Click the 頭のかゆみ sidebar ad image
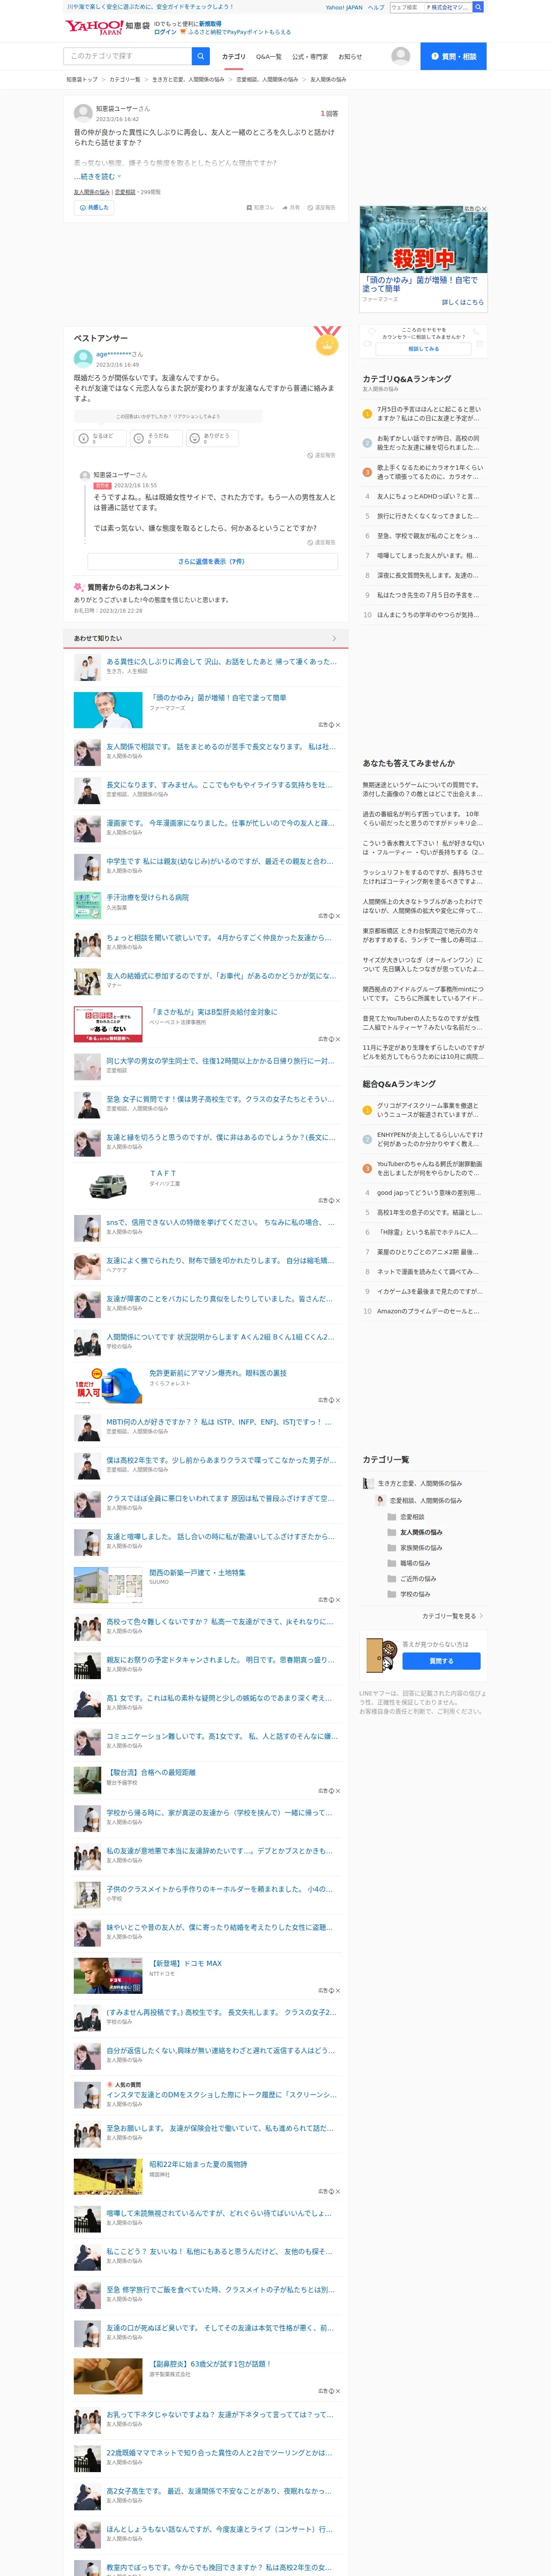The image size is (551, 2576). pos(423,239)
